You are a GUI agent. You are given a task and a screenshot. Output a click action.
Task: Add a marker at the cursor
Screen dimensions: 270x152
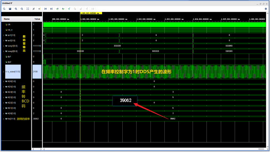pos(69,9)
